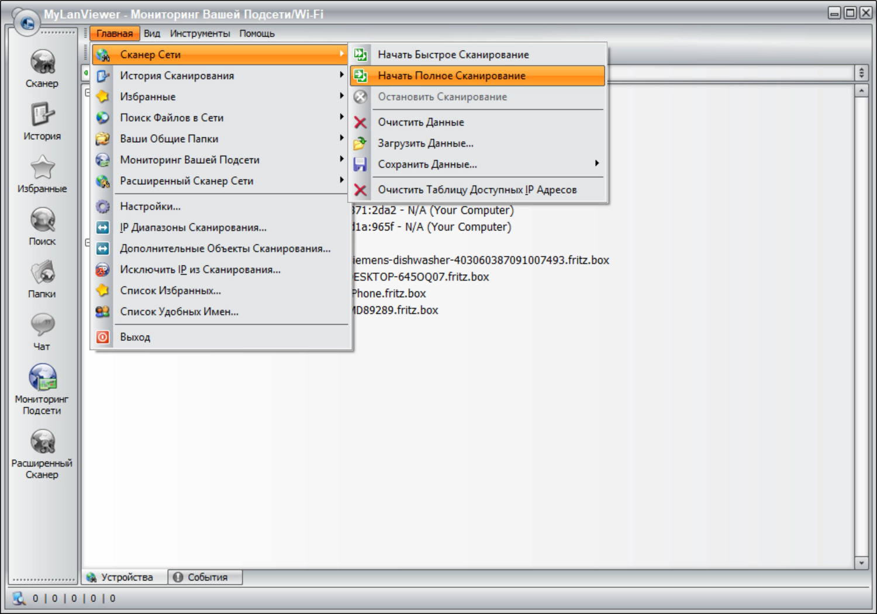Switch to the События tab
The image size is (877, 614).
206,577
